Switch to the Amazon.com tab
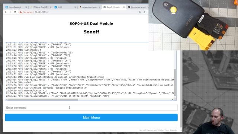The image size is (238, 134). coord(90,7)
